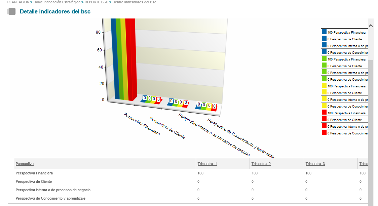The height and width of the screenshot is (206, 378).
Task: Click the green legend swatch for 100 Perspectiva Financiera
Action: coord(324,58)
